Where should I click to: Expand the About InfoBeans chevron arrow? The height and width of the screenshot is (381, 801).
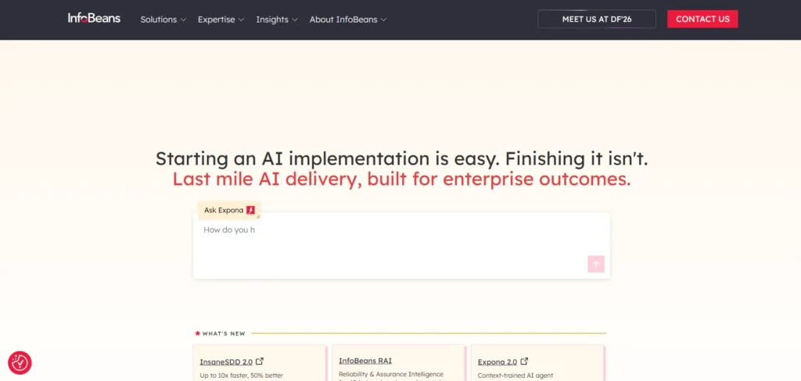click(383, 20)
